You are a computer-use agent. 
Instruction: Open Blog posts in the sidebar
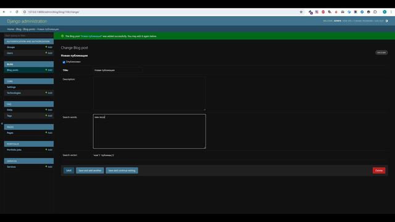click(12, 70)
